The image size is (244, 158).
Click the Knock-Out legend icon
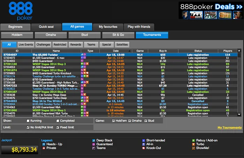click(x=144, y=148)
